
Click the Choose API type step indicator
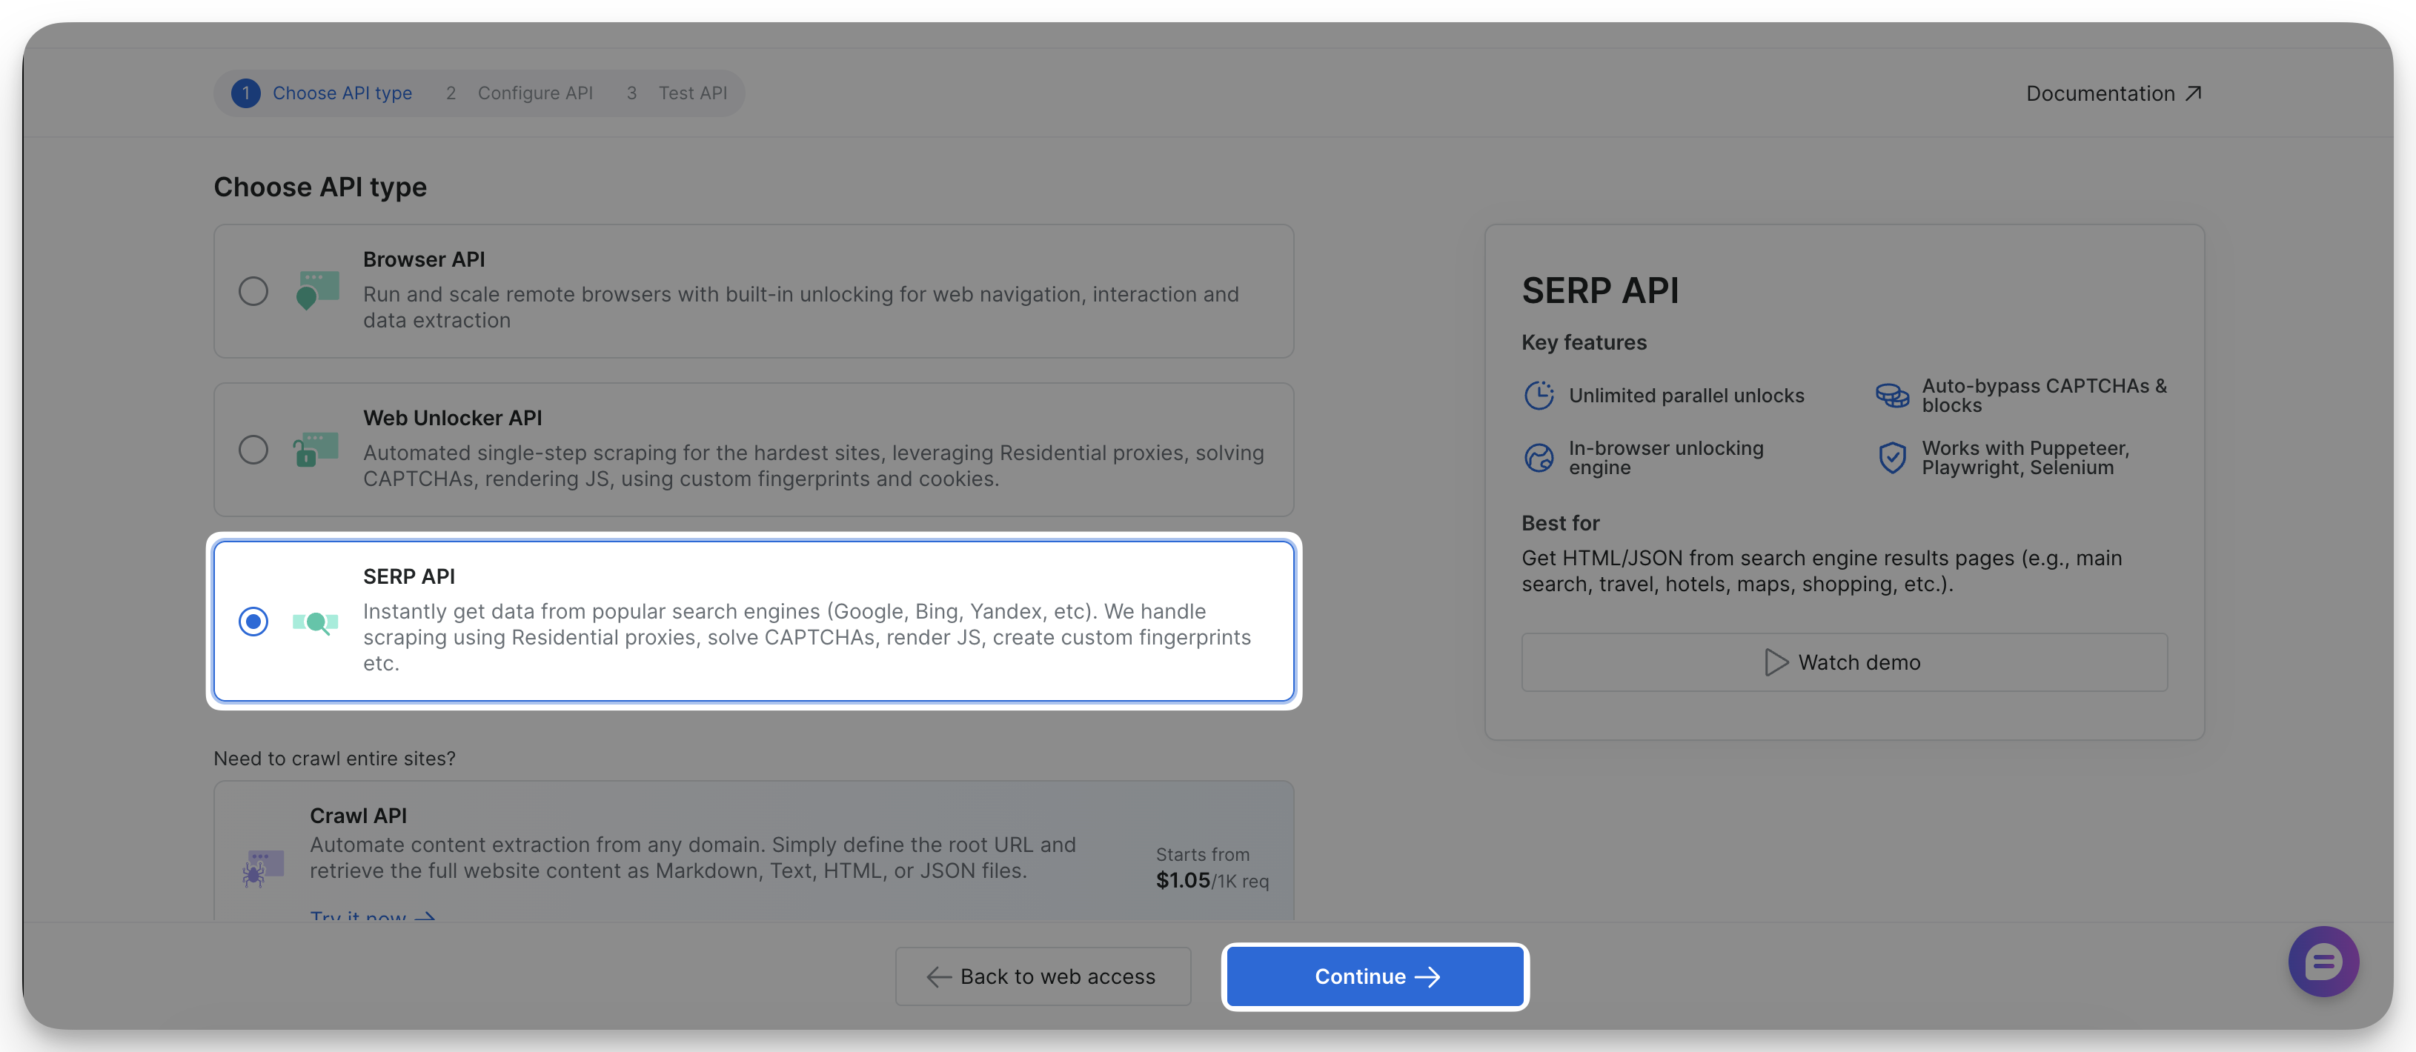click(x=342, y=93)
